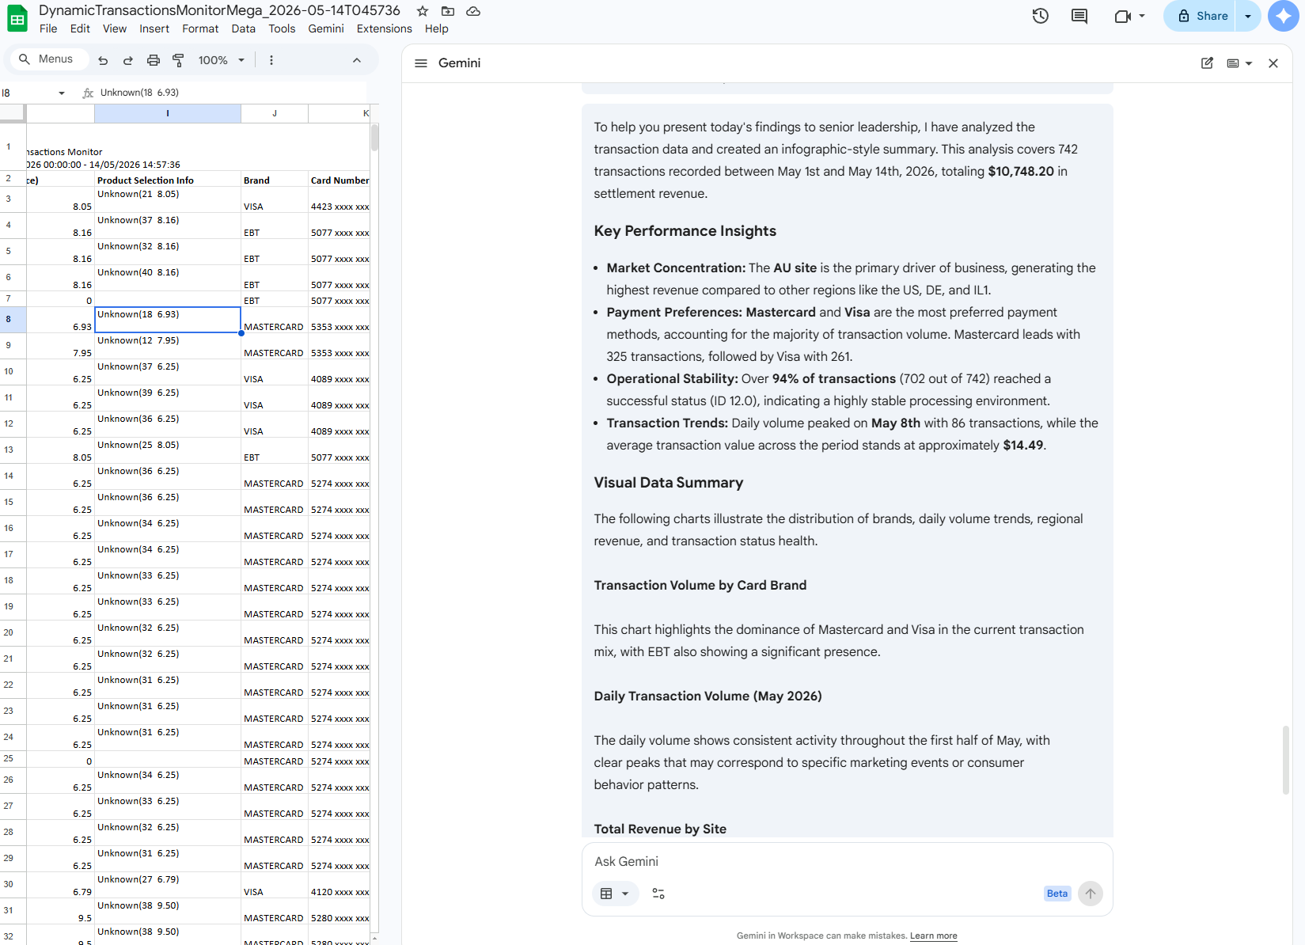Select cell Unknown(27 6.79)
The image size is (1305, 945).
pyautogui.click(x=168, y=886)
